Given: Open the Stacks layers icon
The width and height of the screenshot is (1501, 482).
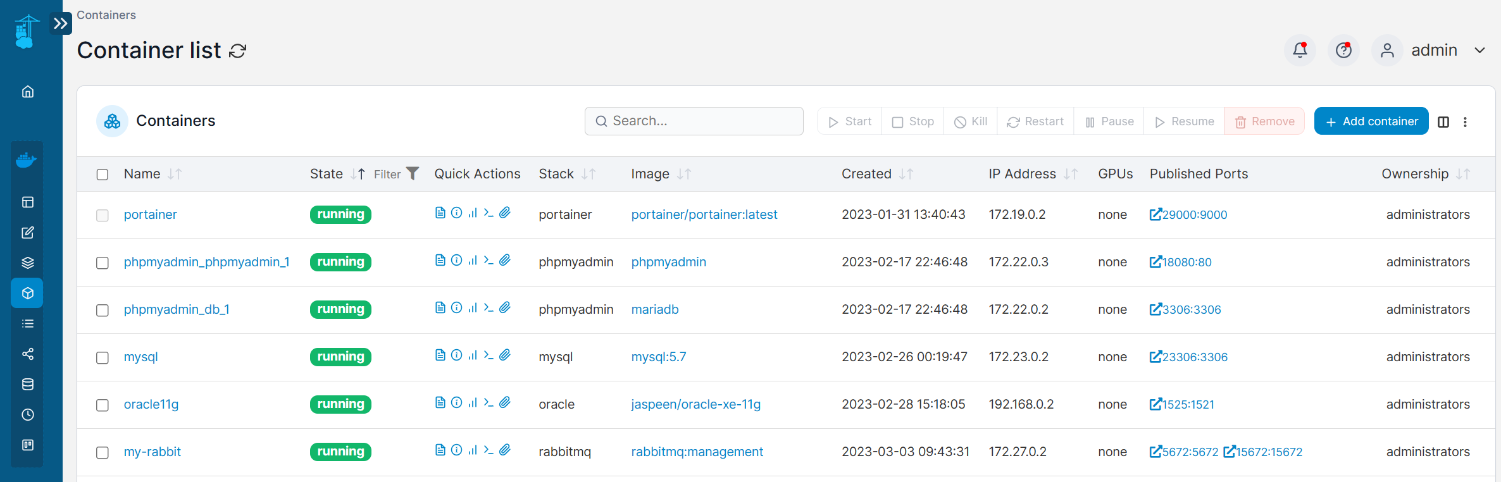Looking at the screenshot, I should [x=27, y=263].
